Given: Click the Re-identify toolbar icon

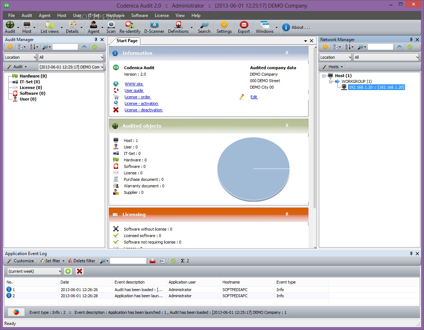Looking at the screenshot, I should [130, 27].
